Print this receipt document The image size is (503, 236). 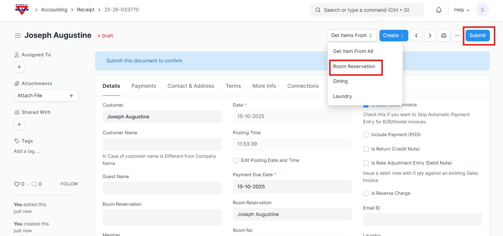click(x=444, y=36)
